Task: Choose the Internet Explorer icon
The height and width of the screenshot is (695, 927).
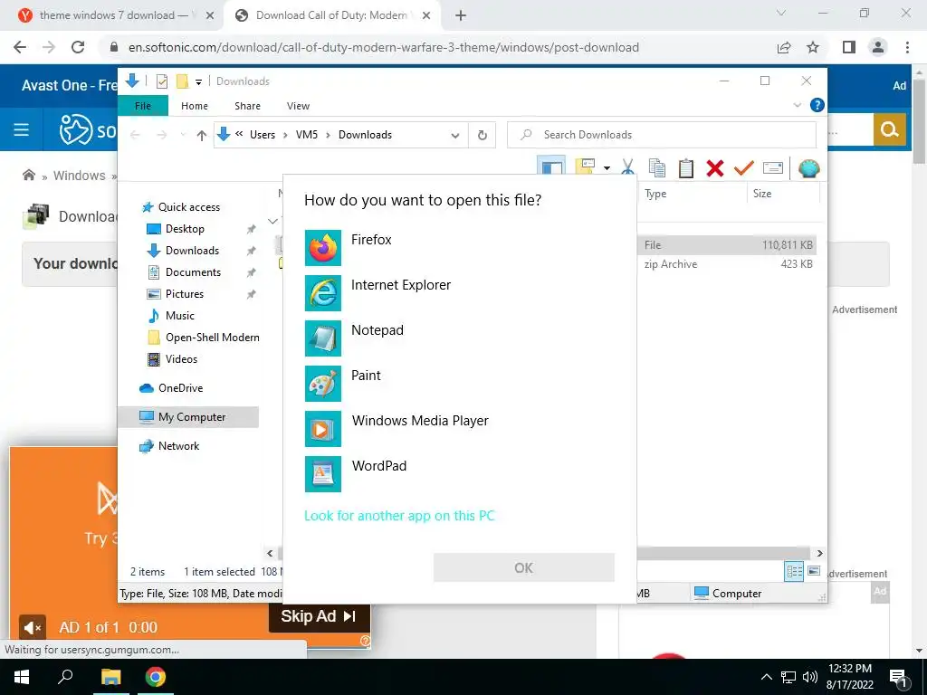Action: 323,293
